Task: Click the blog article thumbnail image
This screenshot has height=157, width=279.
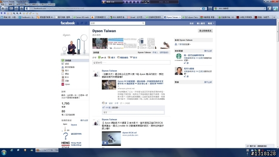Action: 109,85
